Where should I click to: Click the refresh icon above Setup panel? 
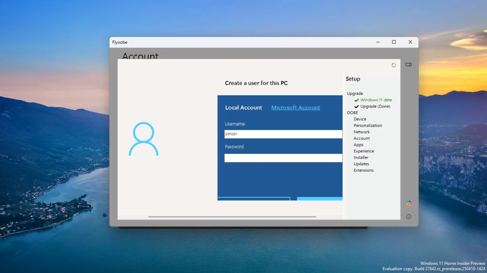(x=394, y=65)
